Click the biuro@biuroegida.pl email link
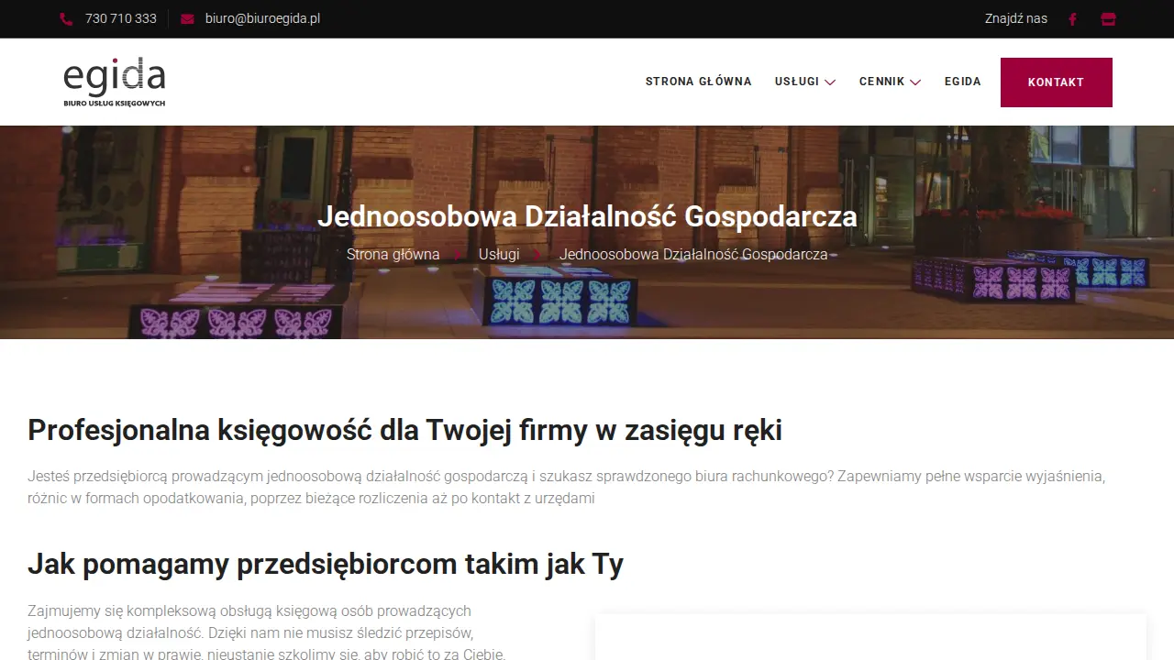 click(x=262, y=18)
